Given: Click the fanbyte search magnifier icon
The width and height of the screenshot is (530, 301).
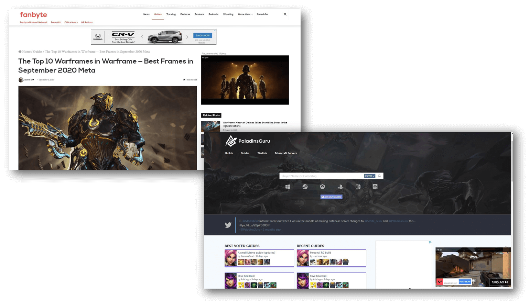Looking at the screenshot, I should click(x=285, y=14).
